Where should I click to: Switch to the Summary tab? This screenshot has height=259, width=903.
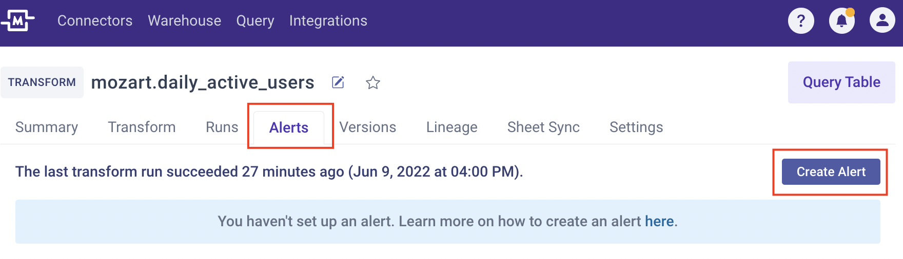point(47,127)
